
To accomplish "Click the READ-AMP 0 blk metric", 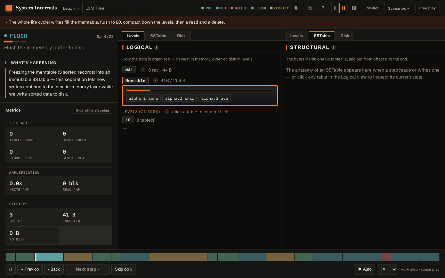I will click(86, 186).
